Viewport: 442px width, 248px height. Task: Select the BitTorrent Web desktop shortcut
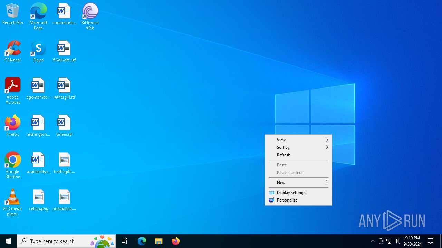point(90,17)
